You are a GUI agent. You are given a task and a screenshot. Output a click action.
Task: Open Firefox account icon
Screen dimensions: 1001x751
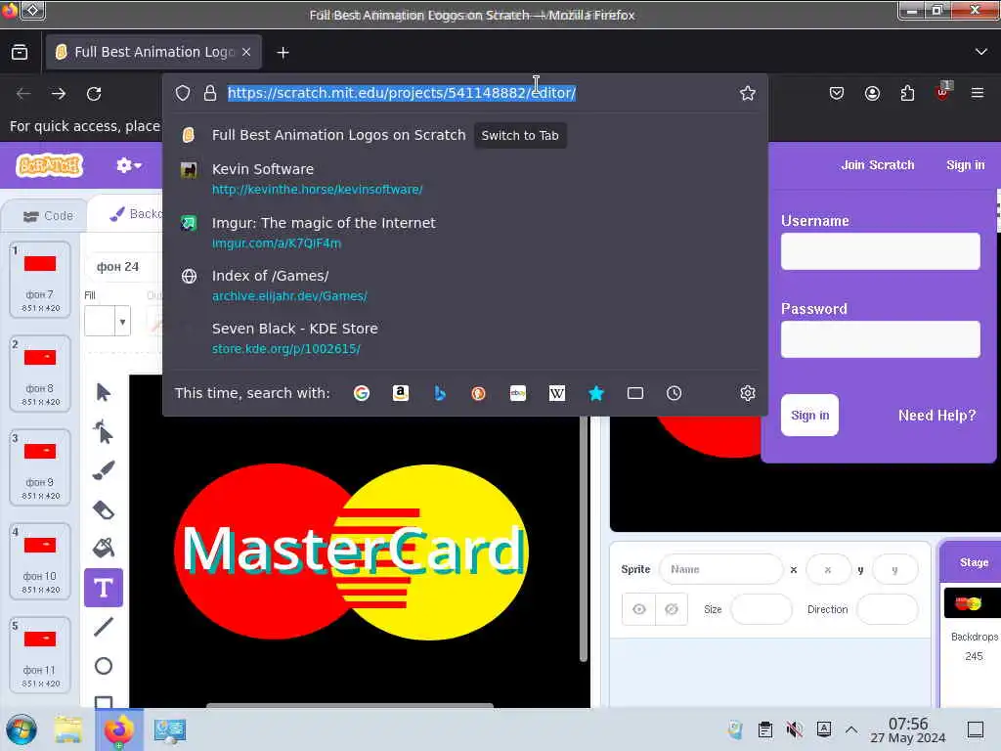pos(872,93)
